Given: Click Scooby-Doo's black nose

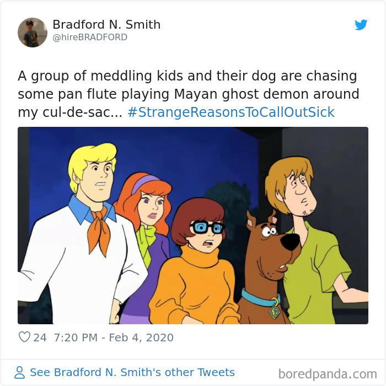Looking at the screenshot, I should tap(291, 242).
